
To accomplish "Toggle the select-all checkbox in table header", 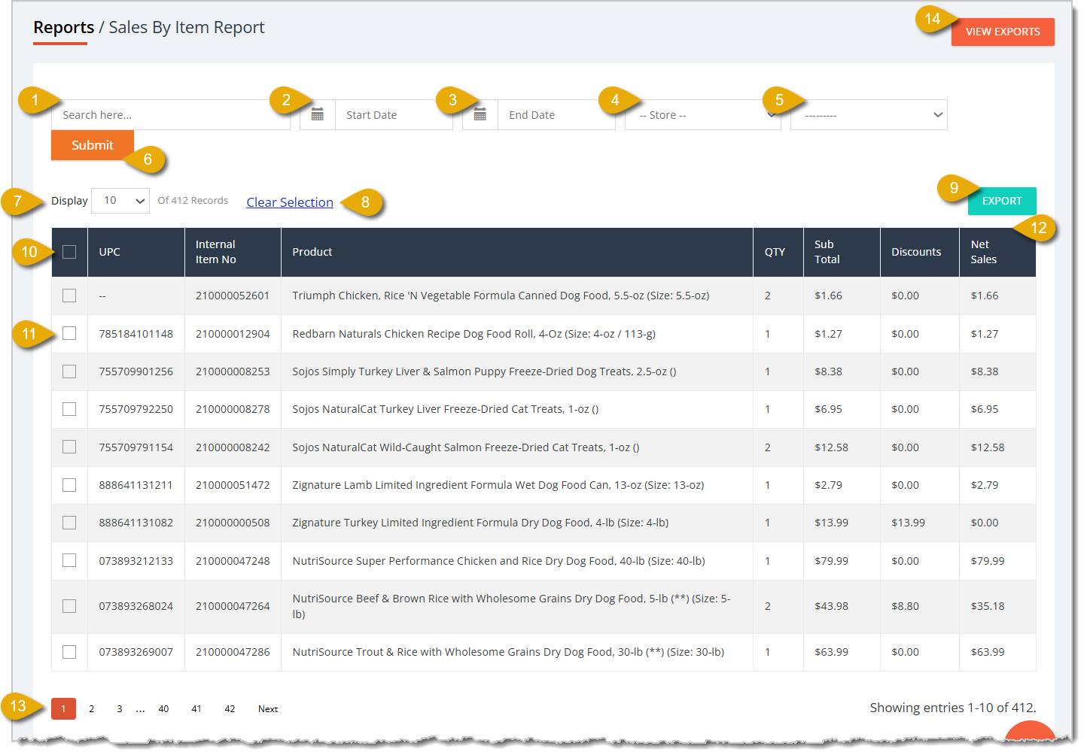I will (x=69, y=252).
